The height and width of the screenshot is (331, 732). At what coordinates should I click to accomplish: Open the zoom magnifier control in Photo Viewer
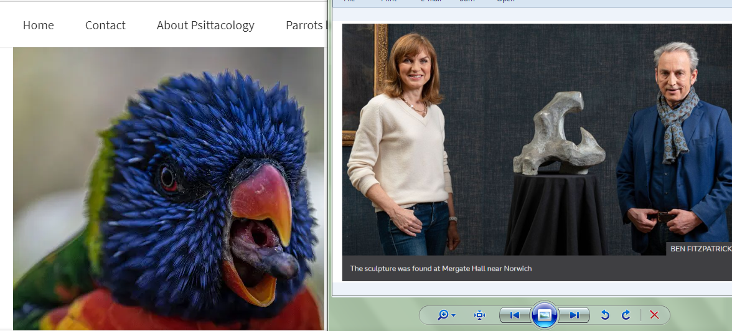coord(446,315)
